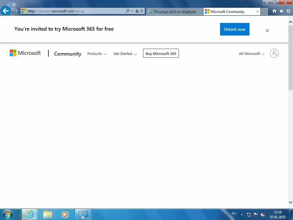
Task: Go back with the browser back arrow
Action: coord(6,11)
